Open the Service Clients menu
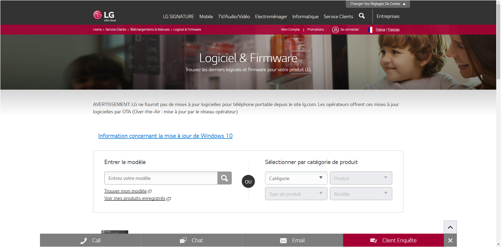The image size is (501, 247). pyautogui.click(x=338, y=17)
